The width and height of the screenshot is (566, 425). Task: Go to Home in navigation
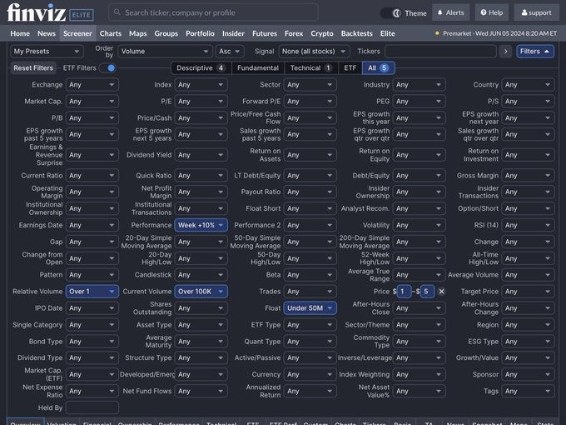click(20, 33)
